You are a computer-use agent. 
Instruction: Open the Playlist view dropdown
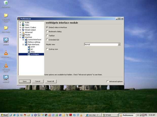119,44
